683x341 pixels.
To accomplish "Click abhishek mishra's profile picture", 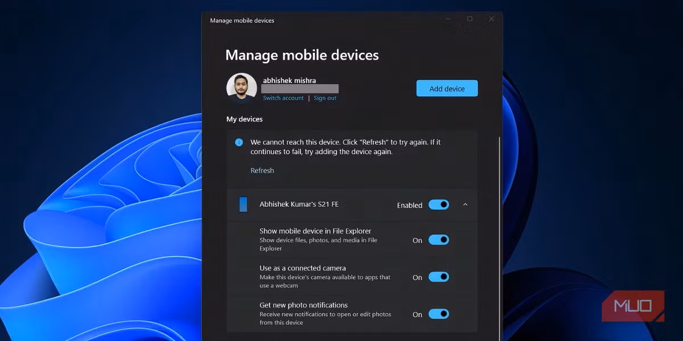I will 241,88.
